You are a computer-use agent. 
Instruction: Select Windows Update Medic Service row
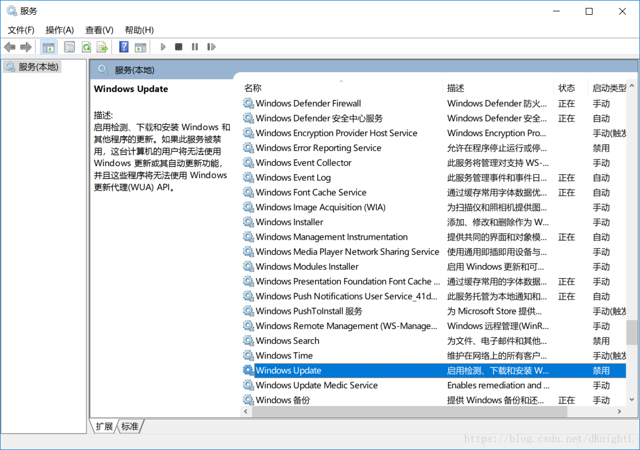[434, 385]
